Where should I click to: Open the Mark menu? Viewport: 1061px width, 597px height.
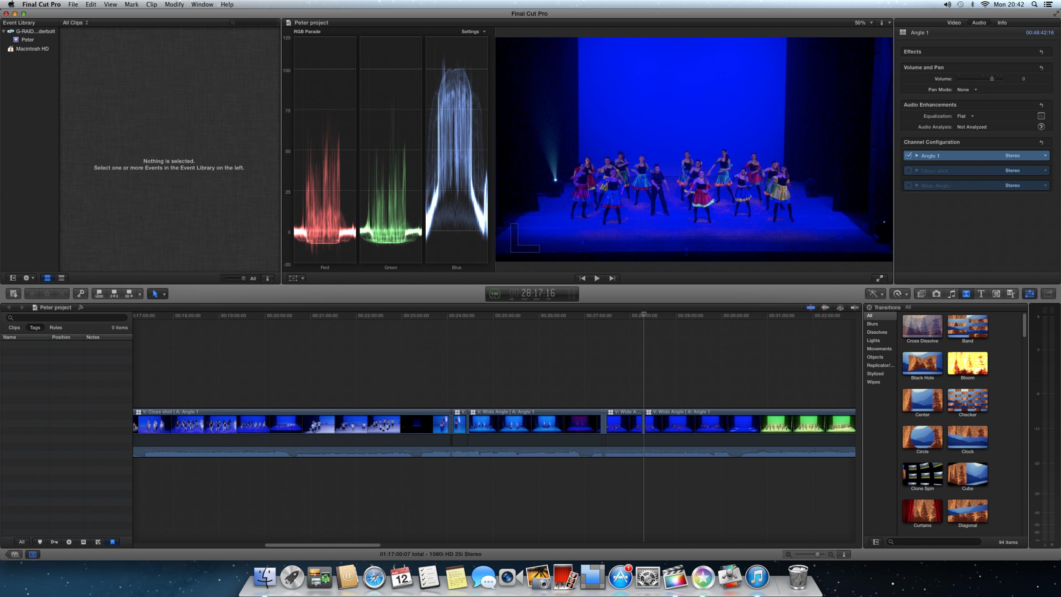coord(131,4)
